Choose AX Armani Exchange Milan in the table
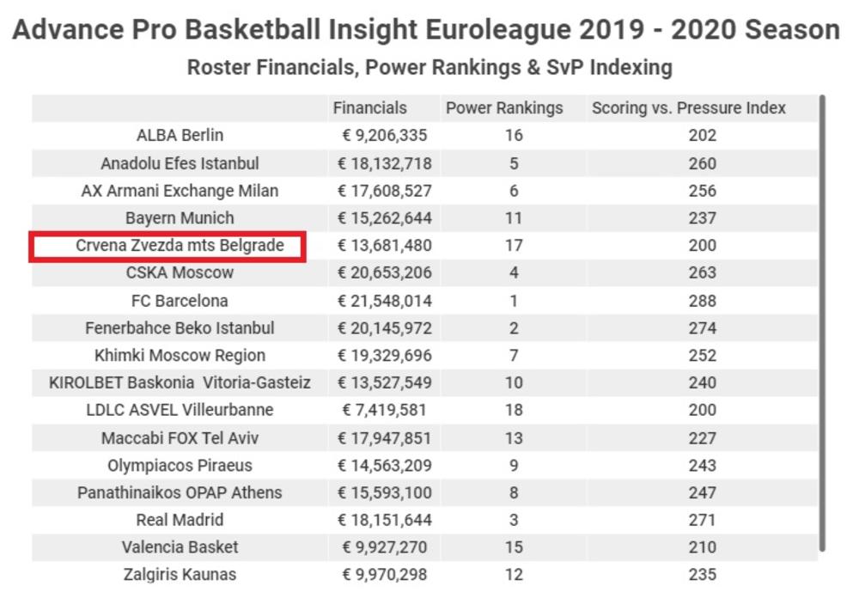 click(180, 191)
